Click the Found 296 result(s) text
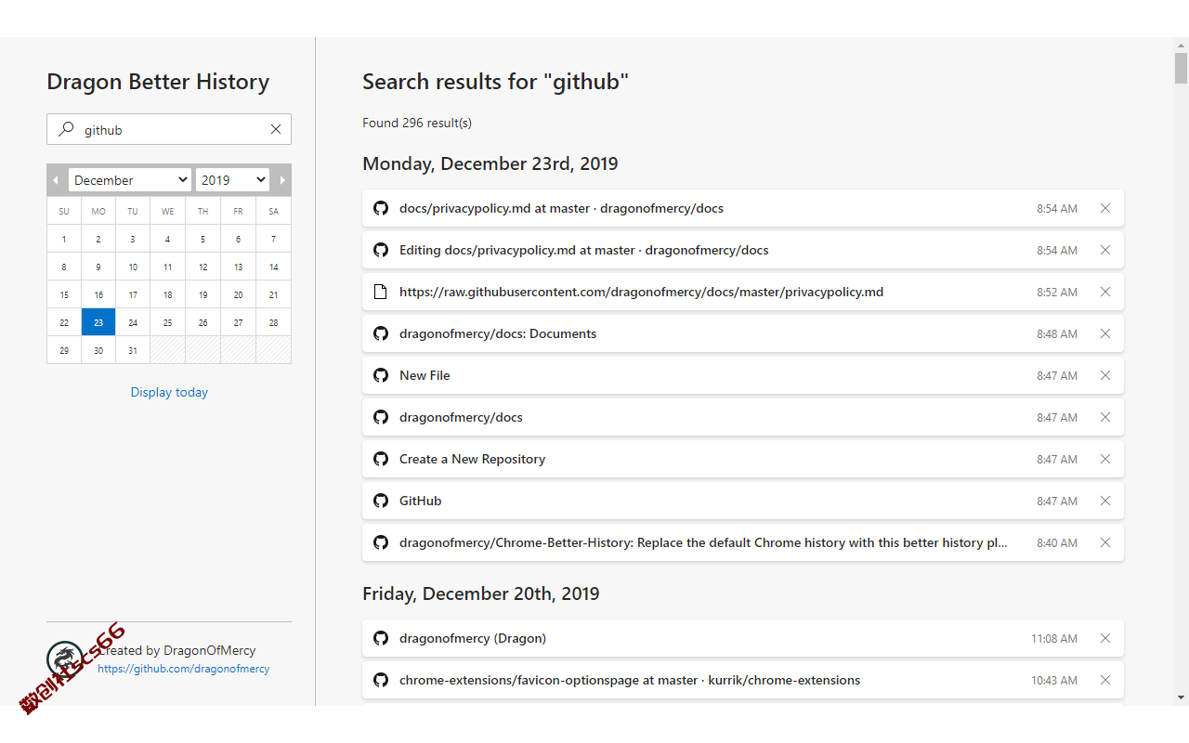This screenshot has width=1189, height=743. point(417,123)
